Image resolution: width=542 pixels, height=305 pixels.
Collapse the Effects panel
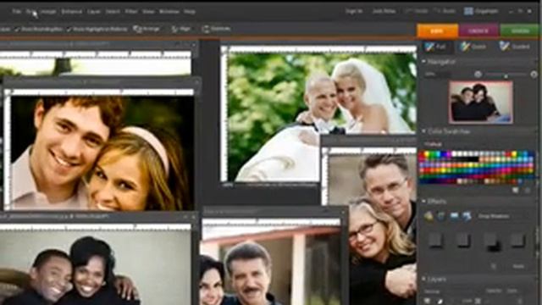[x=423, y=201]
